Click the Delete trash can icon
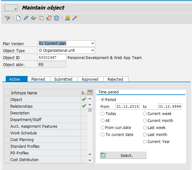The image size is (192, 170). (56, 18)
